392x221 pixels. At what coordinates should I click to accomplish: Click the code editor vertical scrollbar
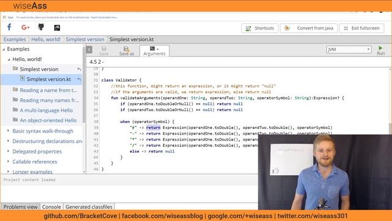pyautogui.click(x=390, y=129)
